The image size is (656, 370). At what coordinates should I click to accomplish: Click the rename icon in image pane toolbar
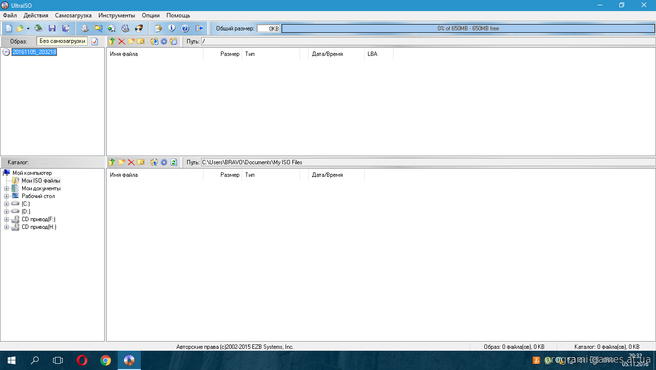tap(141, 41)
